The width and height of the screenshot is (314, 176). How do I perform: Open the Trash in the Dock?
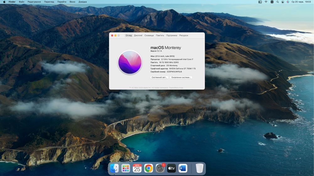[199, 168]
